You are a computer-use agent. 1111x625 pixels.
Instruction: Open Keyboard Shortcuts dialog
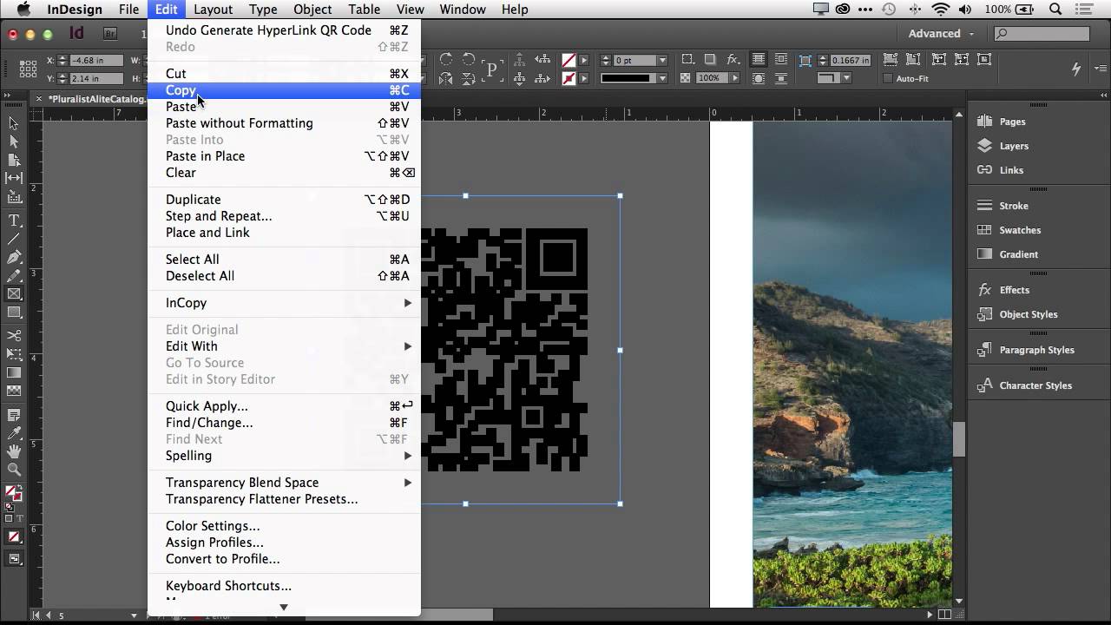[228, 586]
